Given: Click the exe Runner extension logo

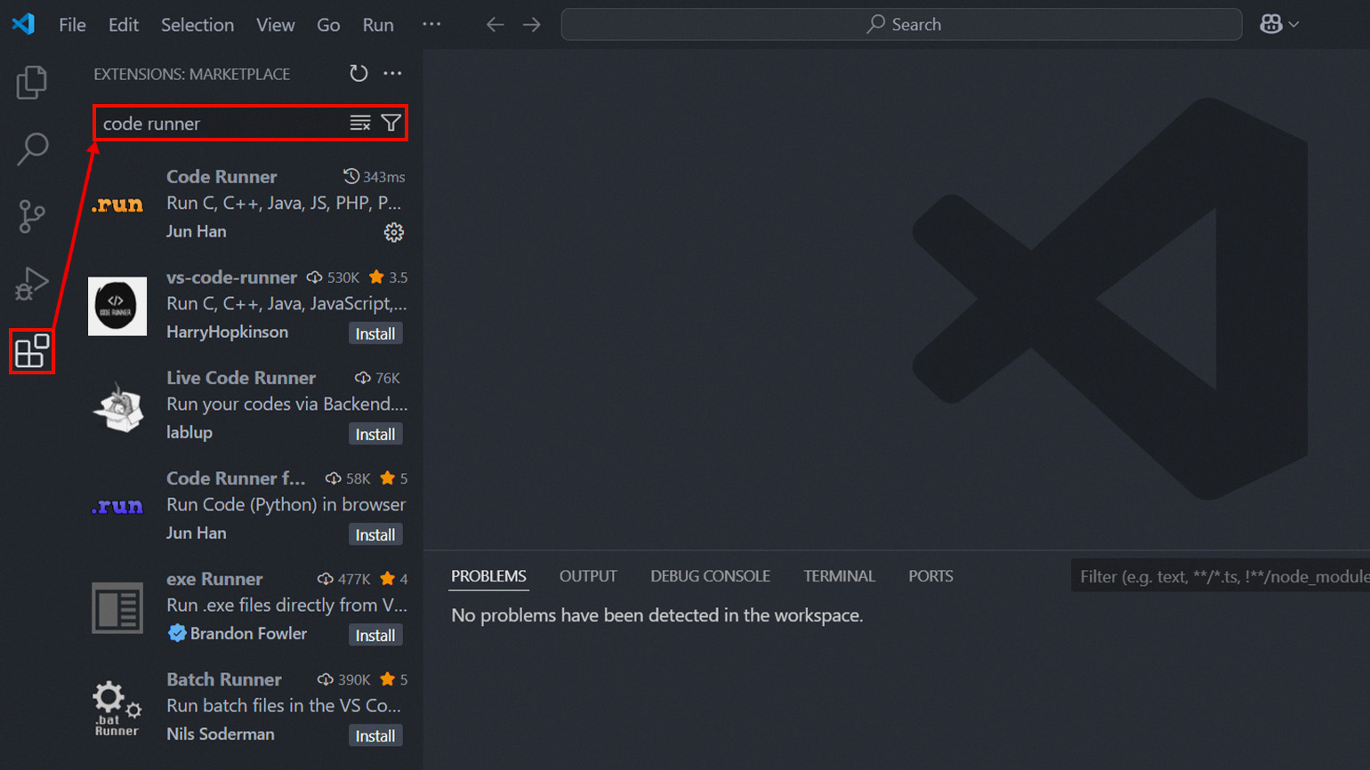Looking at the screenshot, I should [x=117, y=608].
